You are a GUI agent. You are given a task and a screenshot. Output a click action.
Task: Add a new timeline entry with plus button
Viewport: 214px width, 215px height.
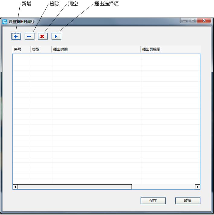16,36
